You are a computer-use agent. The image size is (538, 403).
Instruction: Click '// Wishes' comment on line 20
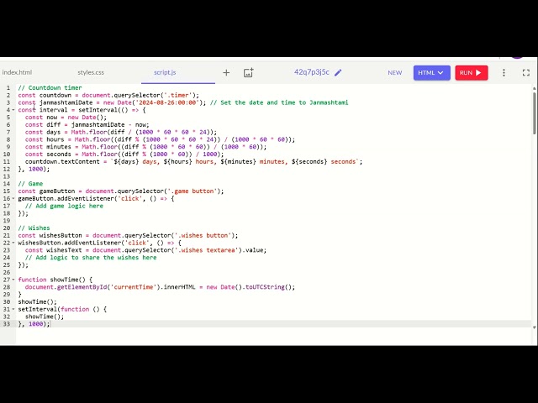point(34,228)
